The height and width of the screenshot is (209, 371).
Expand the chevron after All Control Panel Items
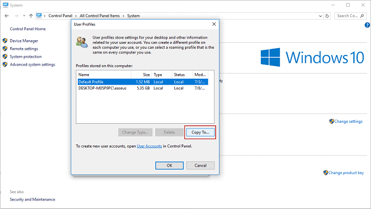123,16
